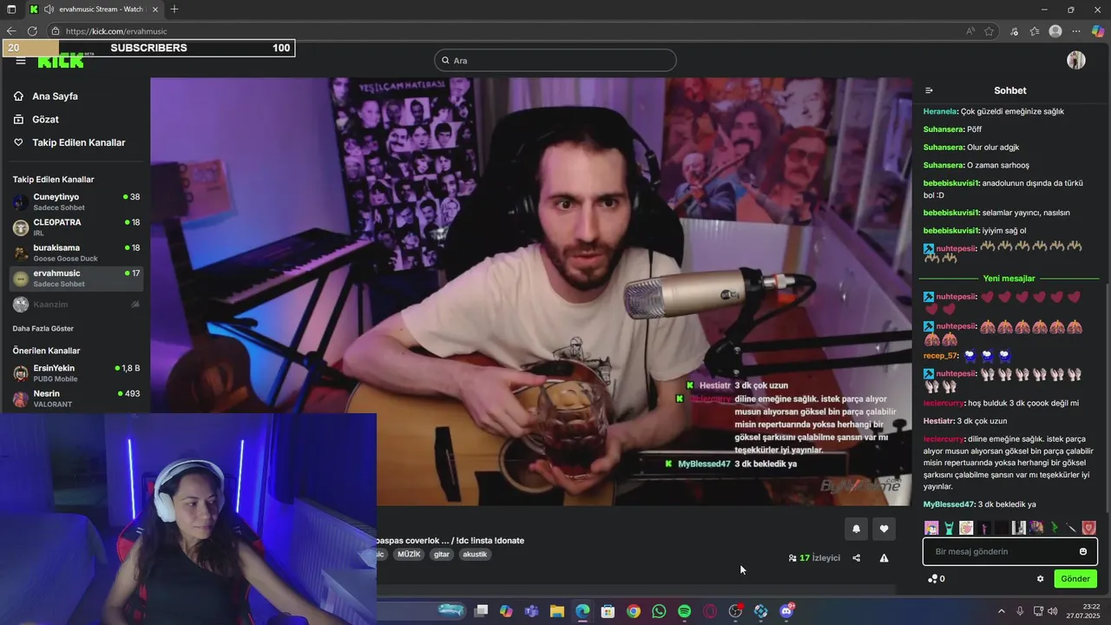This screenshot has height=625, width=1111.
Task: Open Edge settings ellipsis menu
Action: click(x=1076, y=31)
